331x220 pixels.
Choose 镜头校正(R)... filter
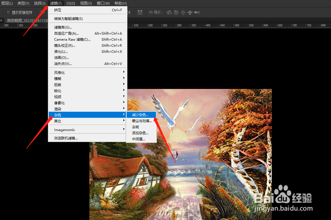point(88,46)
